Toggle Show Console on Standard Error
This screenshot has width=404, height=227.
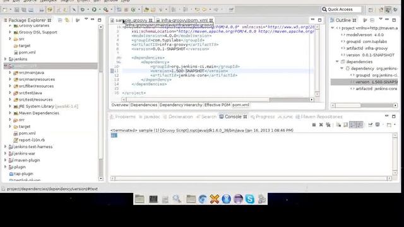click(x=360, y=125)
